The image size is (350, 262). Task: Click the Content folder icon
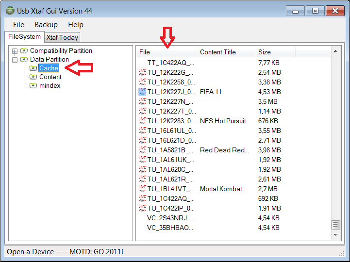tap(33, 77)
